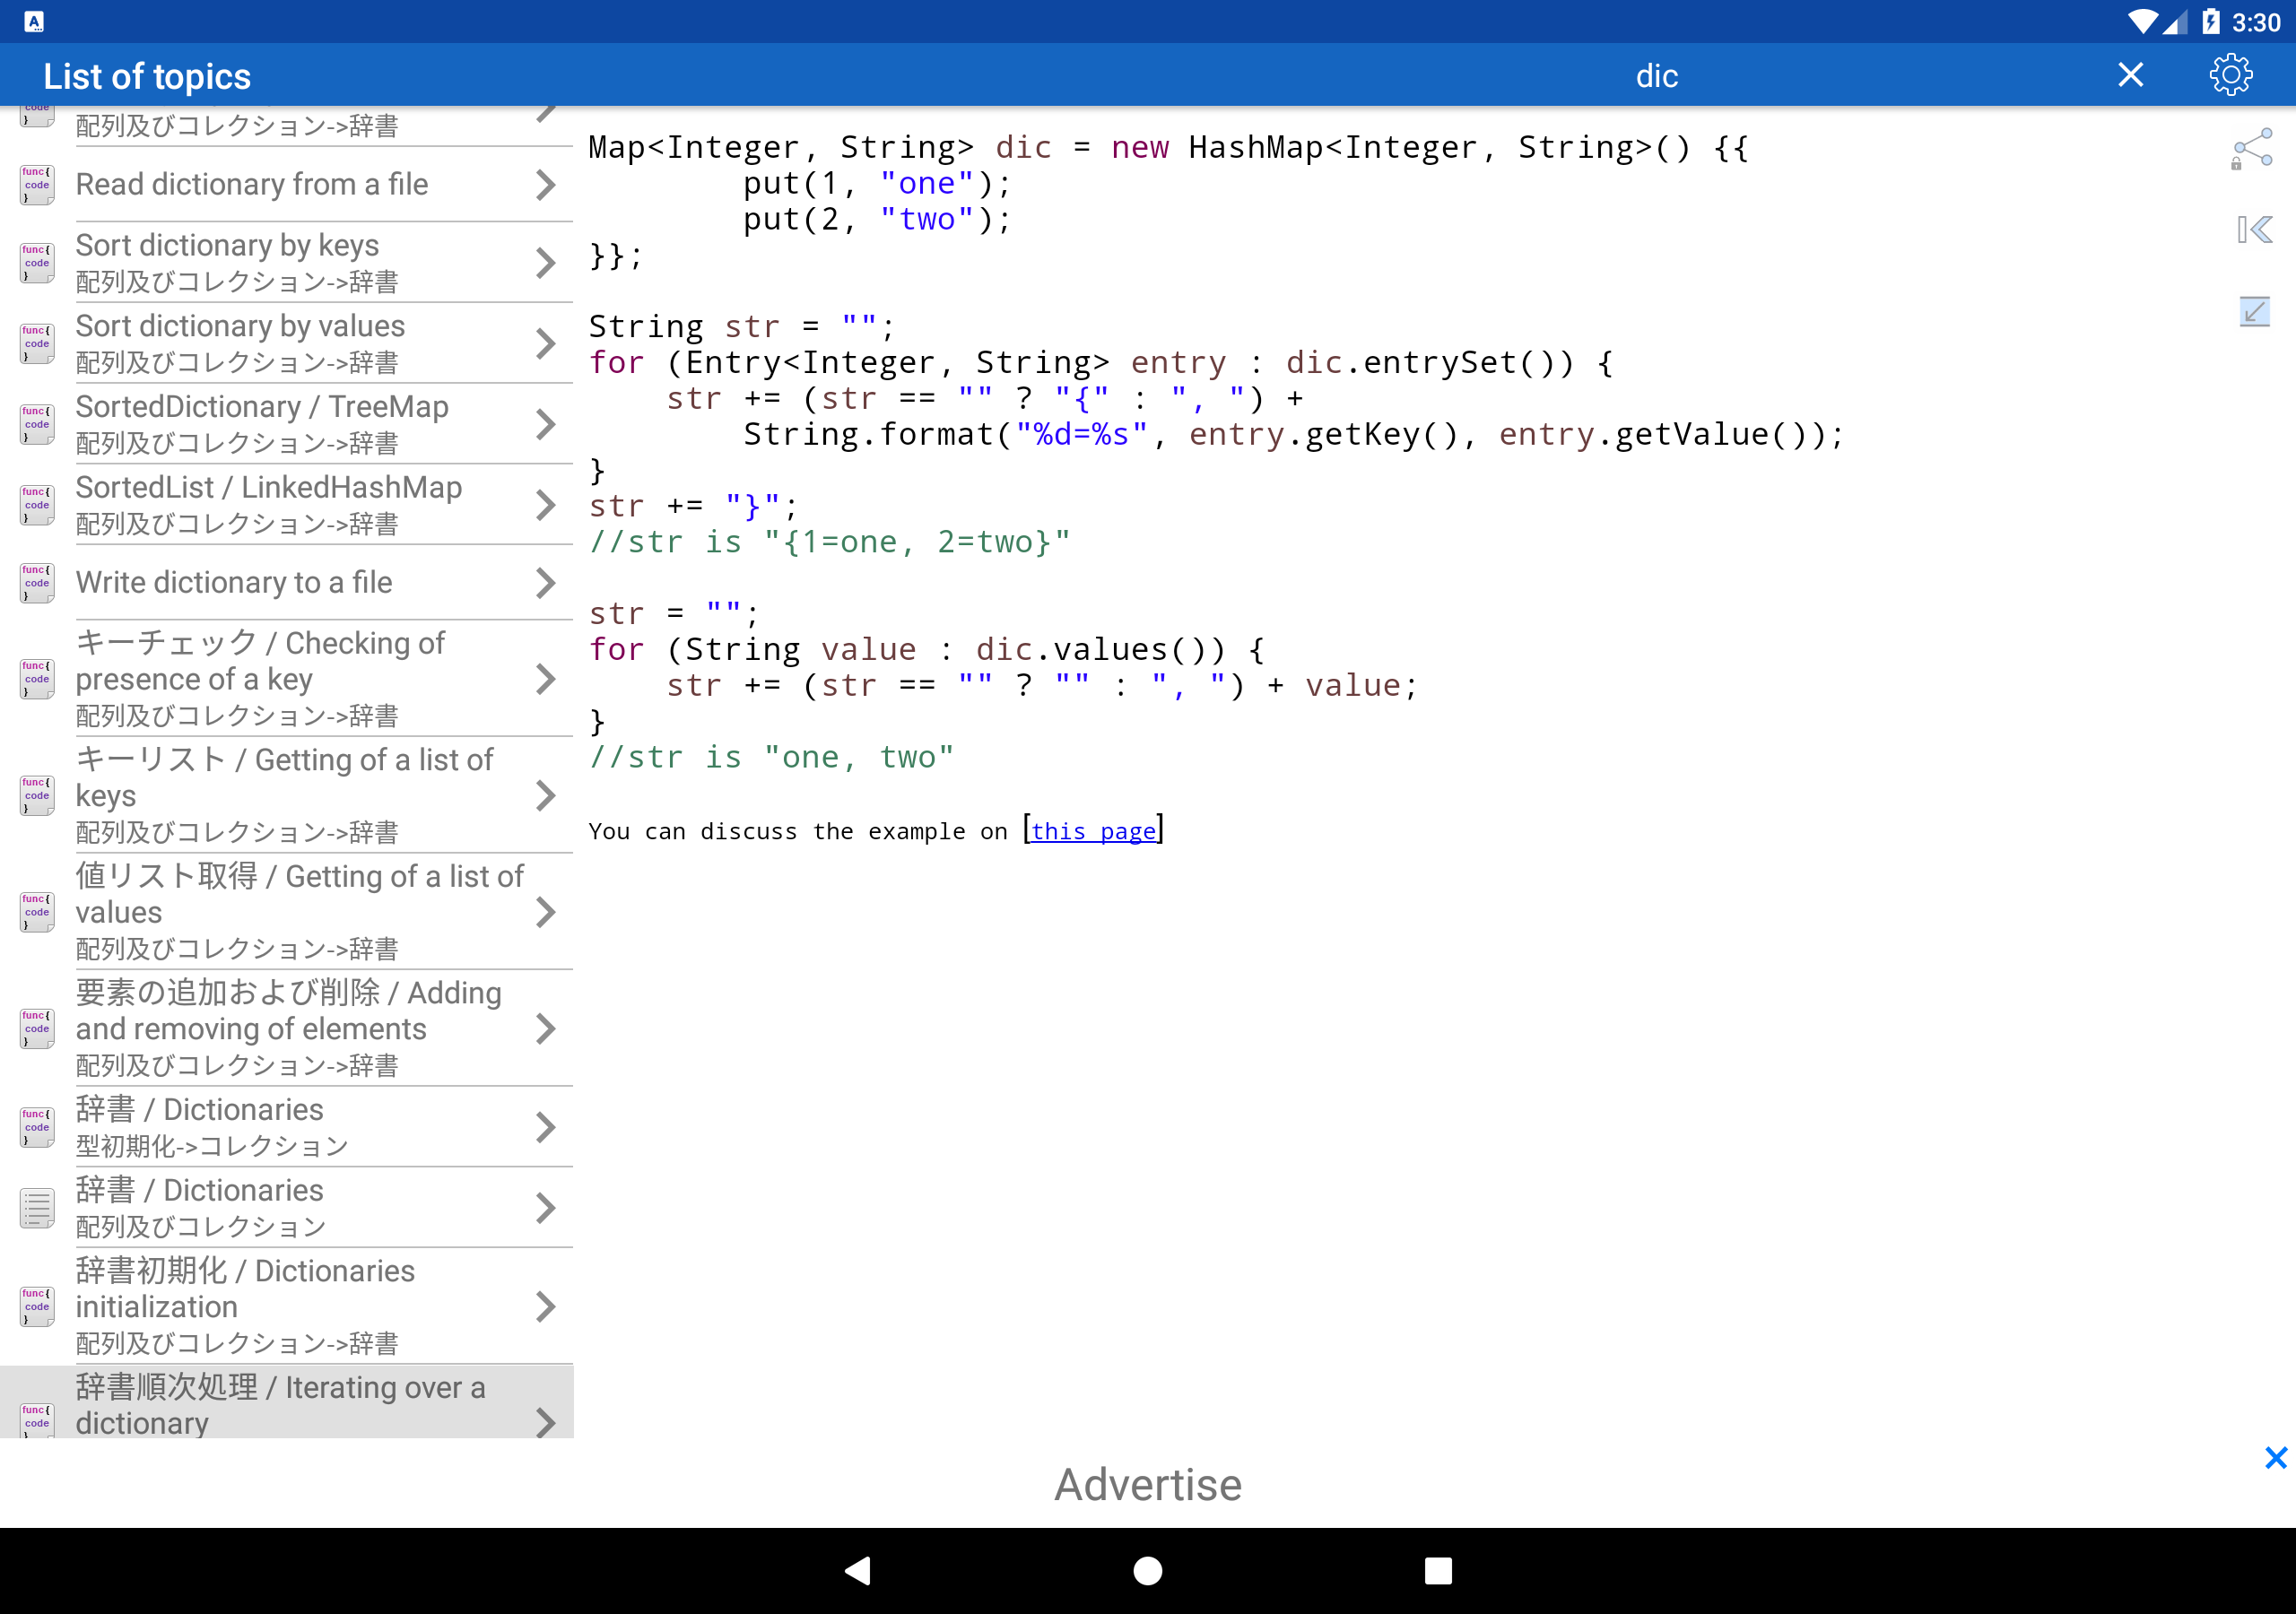Tap the Android recent apps button

[x=1437, y=1570]
